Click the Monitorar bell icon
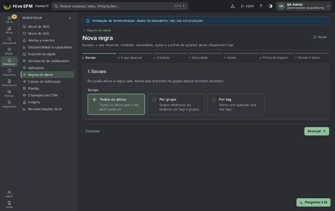The height and width of the screenshot is (211, 335). pos(9,62)
